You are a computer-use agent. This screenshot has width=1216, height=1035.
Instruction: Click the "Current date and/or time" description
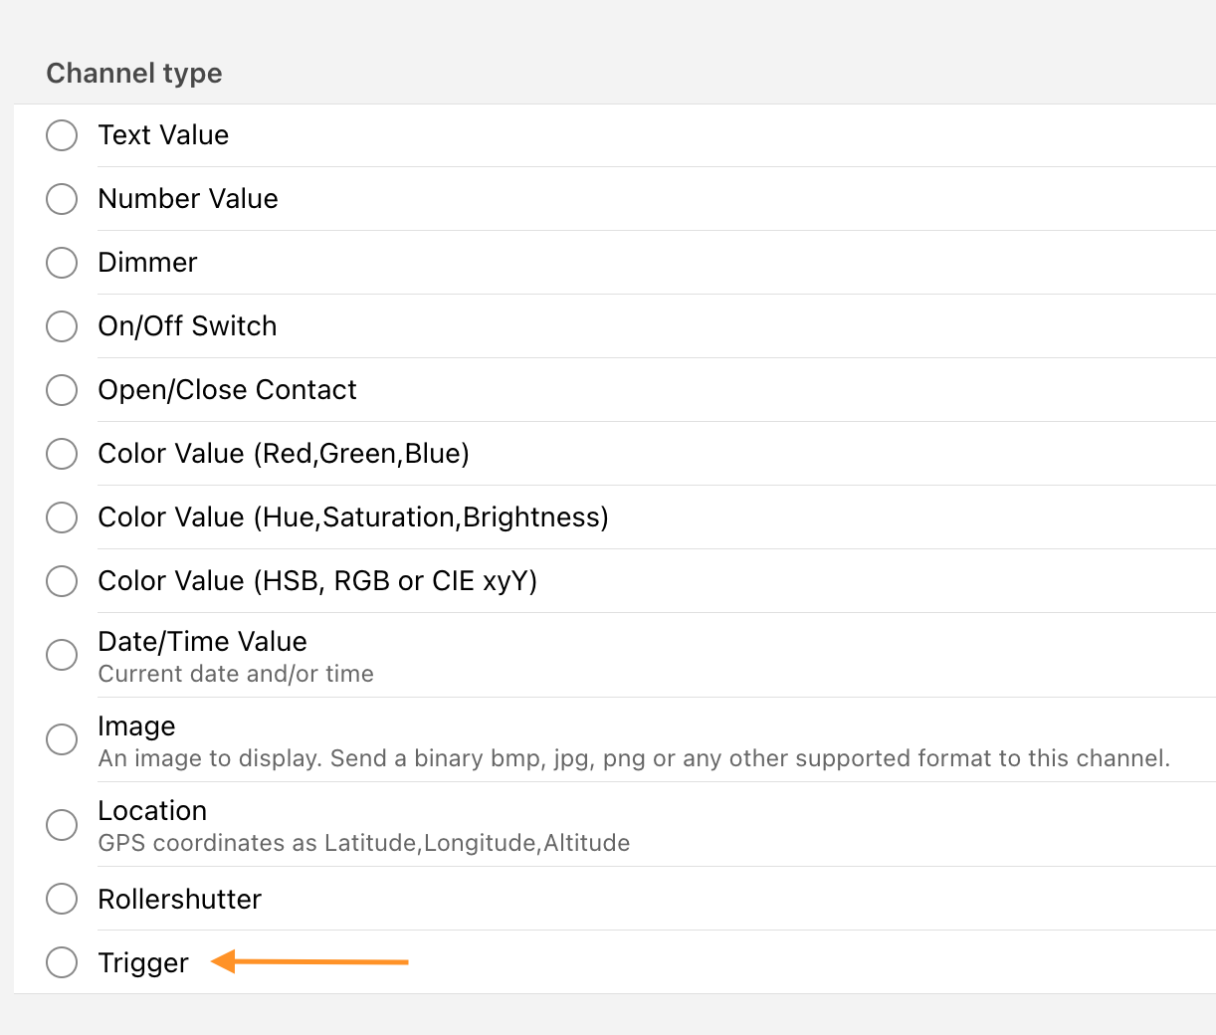point(236,674)
